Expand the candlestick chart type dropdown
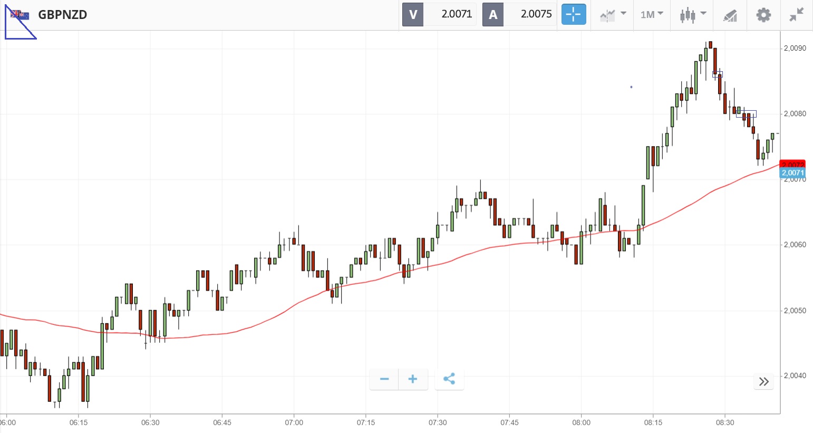This screenshot has height=433, width=813. tap(692, 14)
